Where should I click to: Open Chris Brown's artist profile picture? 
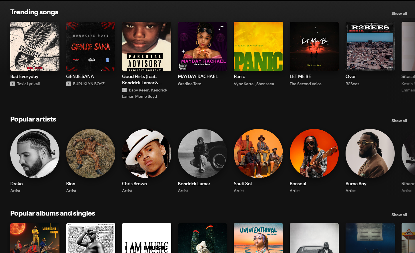pos(146,153)
